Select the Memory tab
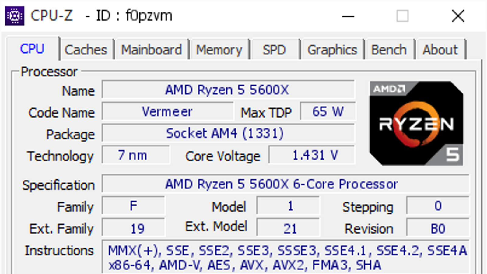Screen dimensions: 487x274 click(219, 50)
